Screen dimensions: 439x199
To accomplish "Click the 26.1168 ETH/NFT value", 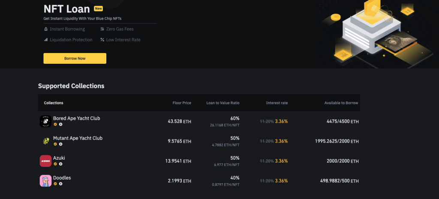I will (x=225, y=125).
